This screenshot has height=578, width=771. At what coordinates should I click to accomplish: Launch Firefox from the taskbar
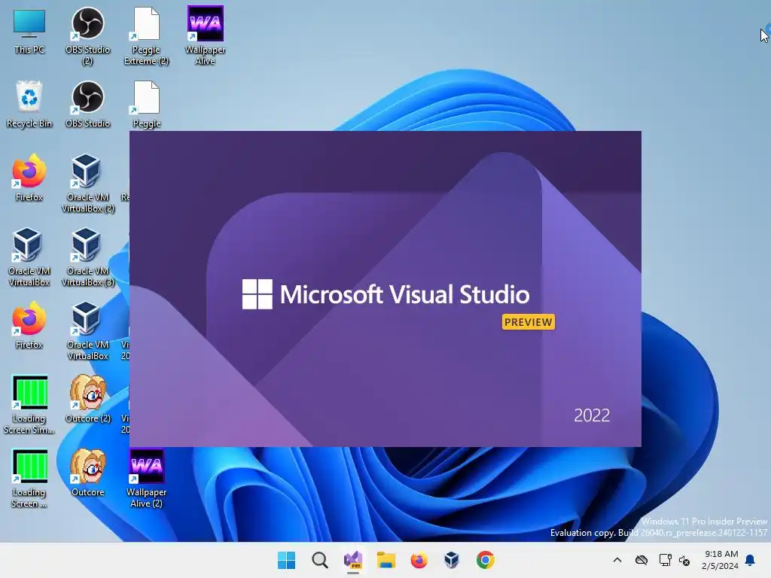point(419,560)
